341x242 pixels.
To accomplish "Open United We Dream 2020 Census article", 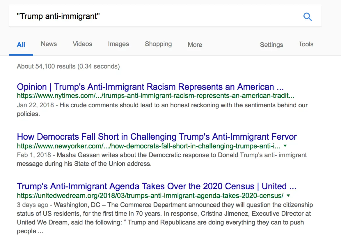I will pyautogui.click(x=157, y=186).
